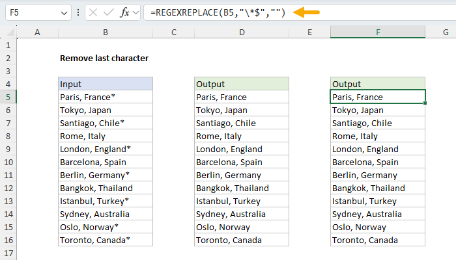The height and width of the screenshot is (260, 456).
Task: Select 'Rome, Italy' in column F
Action: point(378,136)
